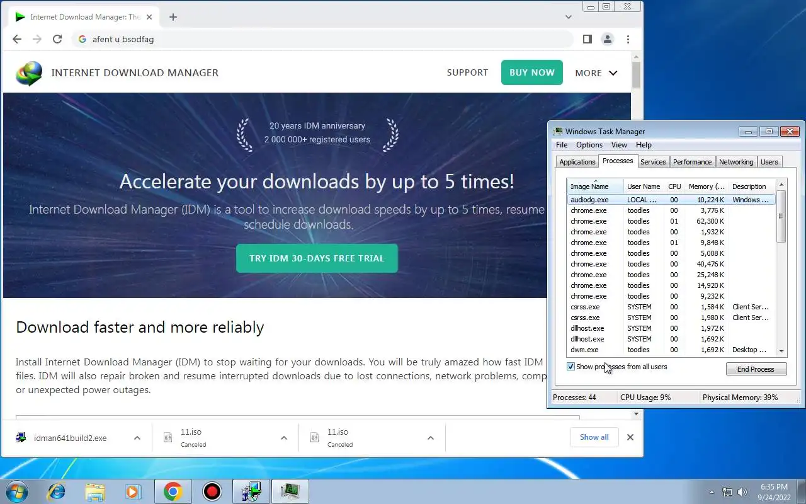Sort processes by CPU column
The image size is (806, 504).
pos(674,186)
